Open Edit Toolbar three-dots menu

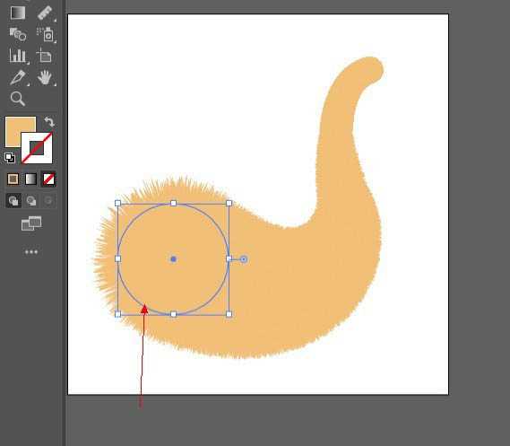(x=31, y=252)
